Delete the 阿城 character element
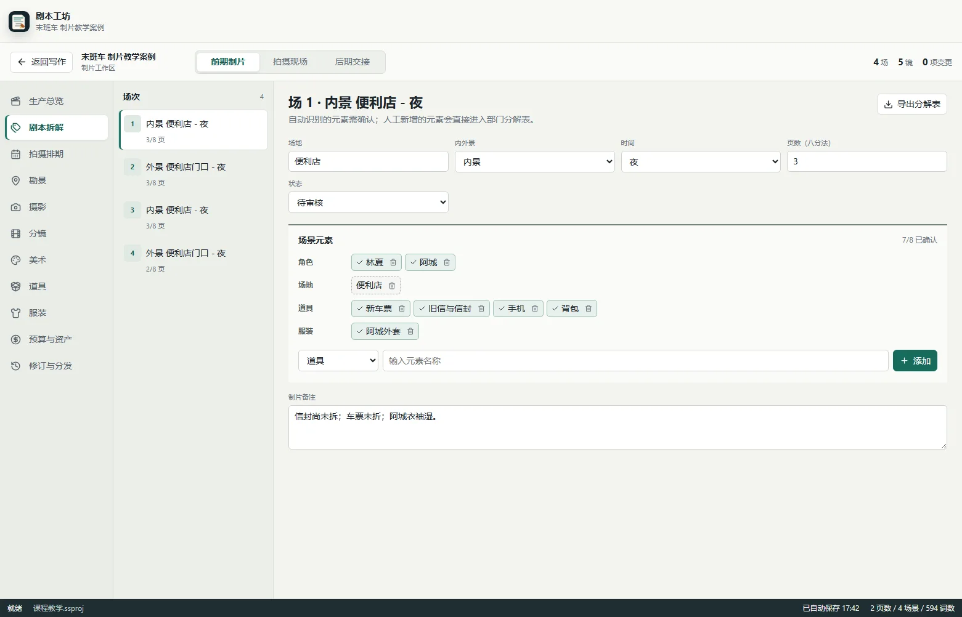Screen dimensions: 962x617 click(447, 262)
